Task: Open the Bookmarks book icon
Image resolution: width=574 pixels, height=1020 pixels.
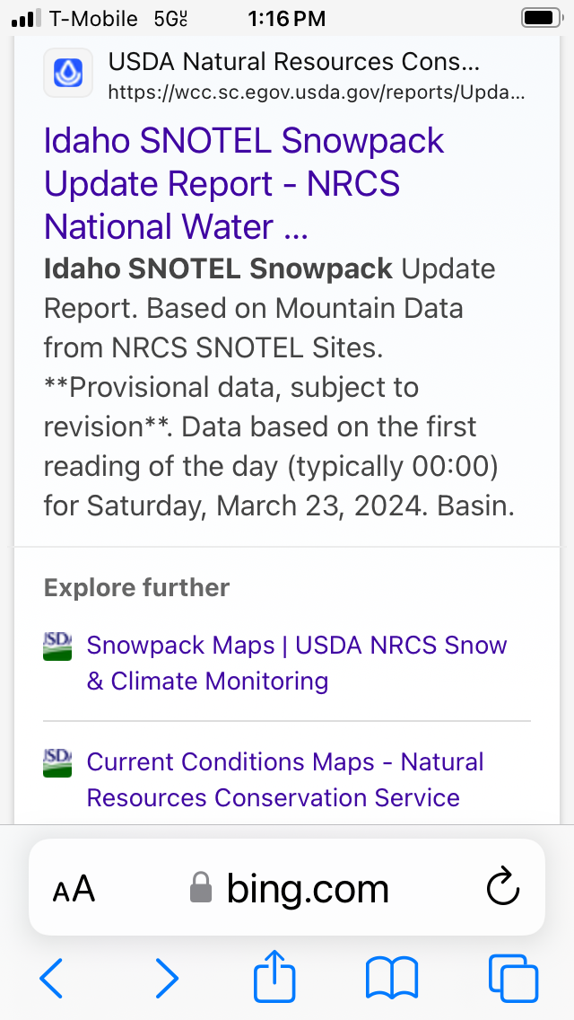Action: tap(392, 977)
